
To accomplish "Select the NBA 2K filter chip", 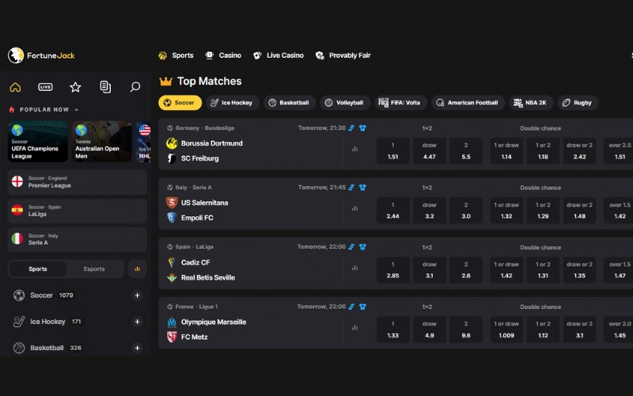I will click(x=531, y=103).
